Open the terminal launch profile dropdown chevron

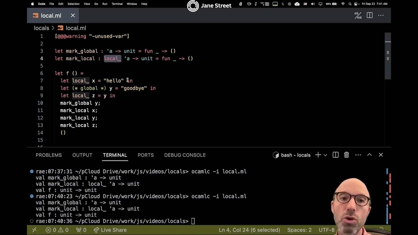tap(325, 155)
